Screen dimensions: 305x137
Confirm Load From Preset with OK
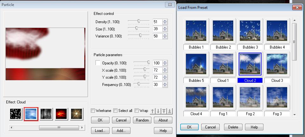coord(189,127)
